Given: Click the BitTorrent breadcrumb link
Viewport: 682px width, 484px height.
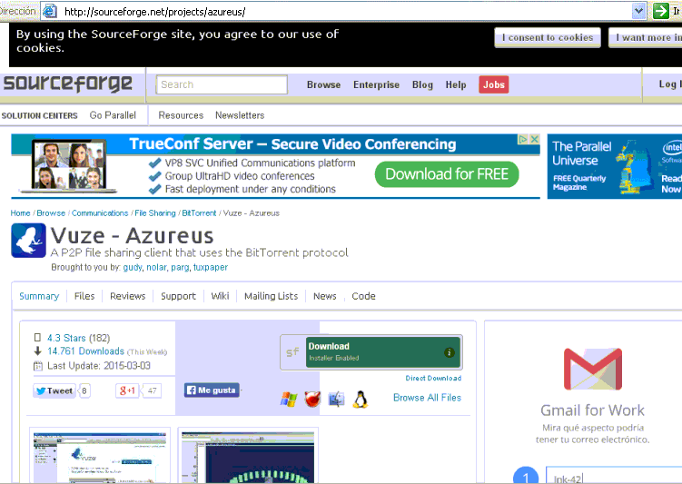Looking at the screenshot, I should (x=199, y=213).
